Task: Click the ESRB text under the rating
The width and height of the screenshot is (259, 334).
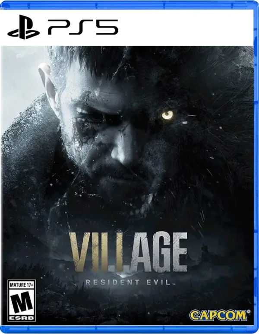Action: click(21, 318)
